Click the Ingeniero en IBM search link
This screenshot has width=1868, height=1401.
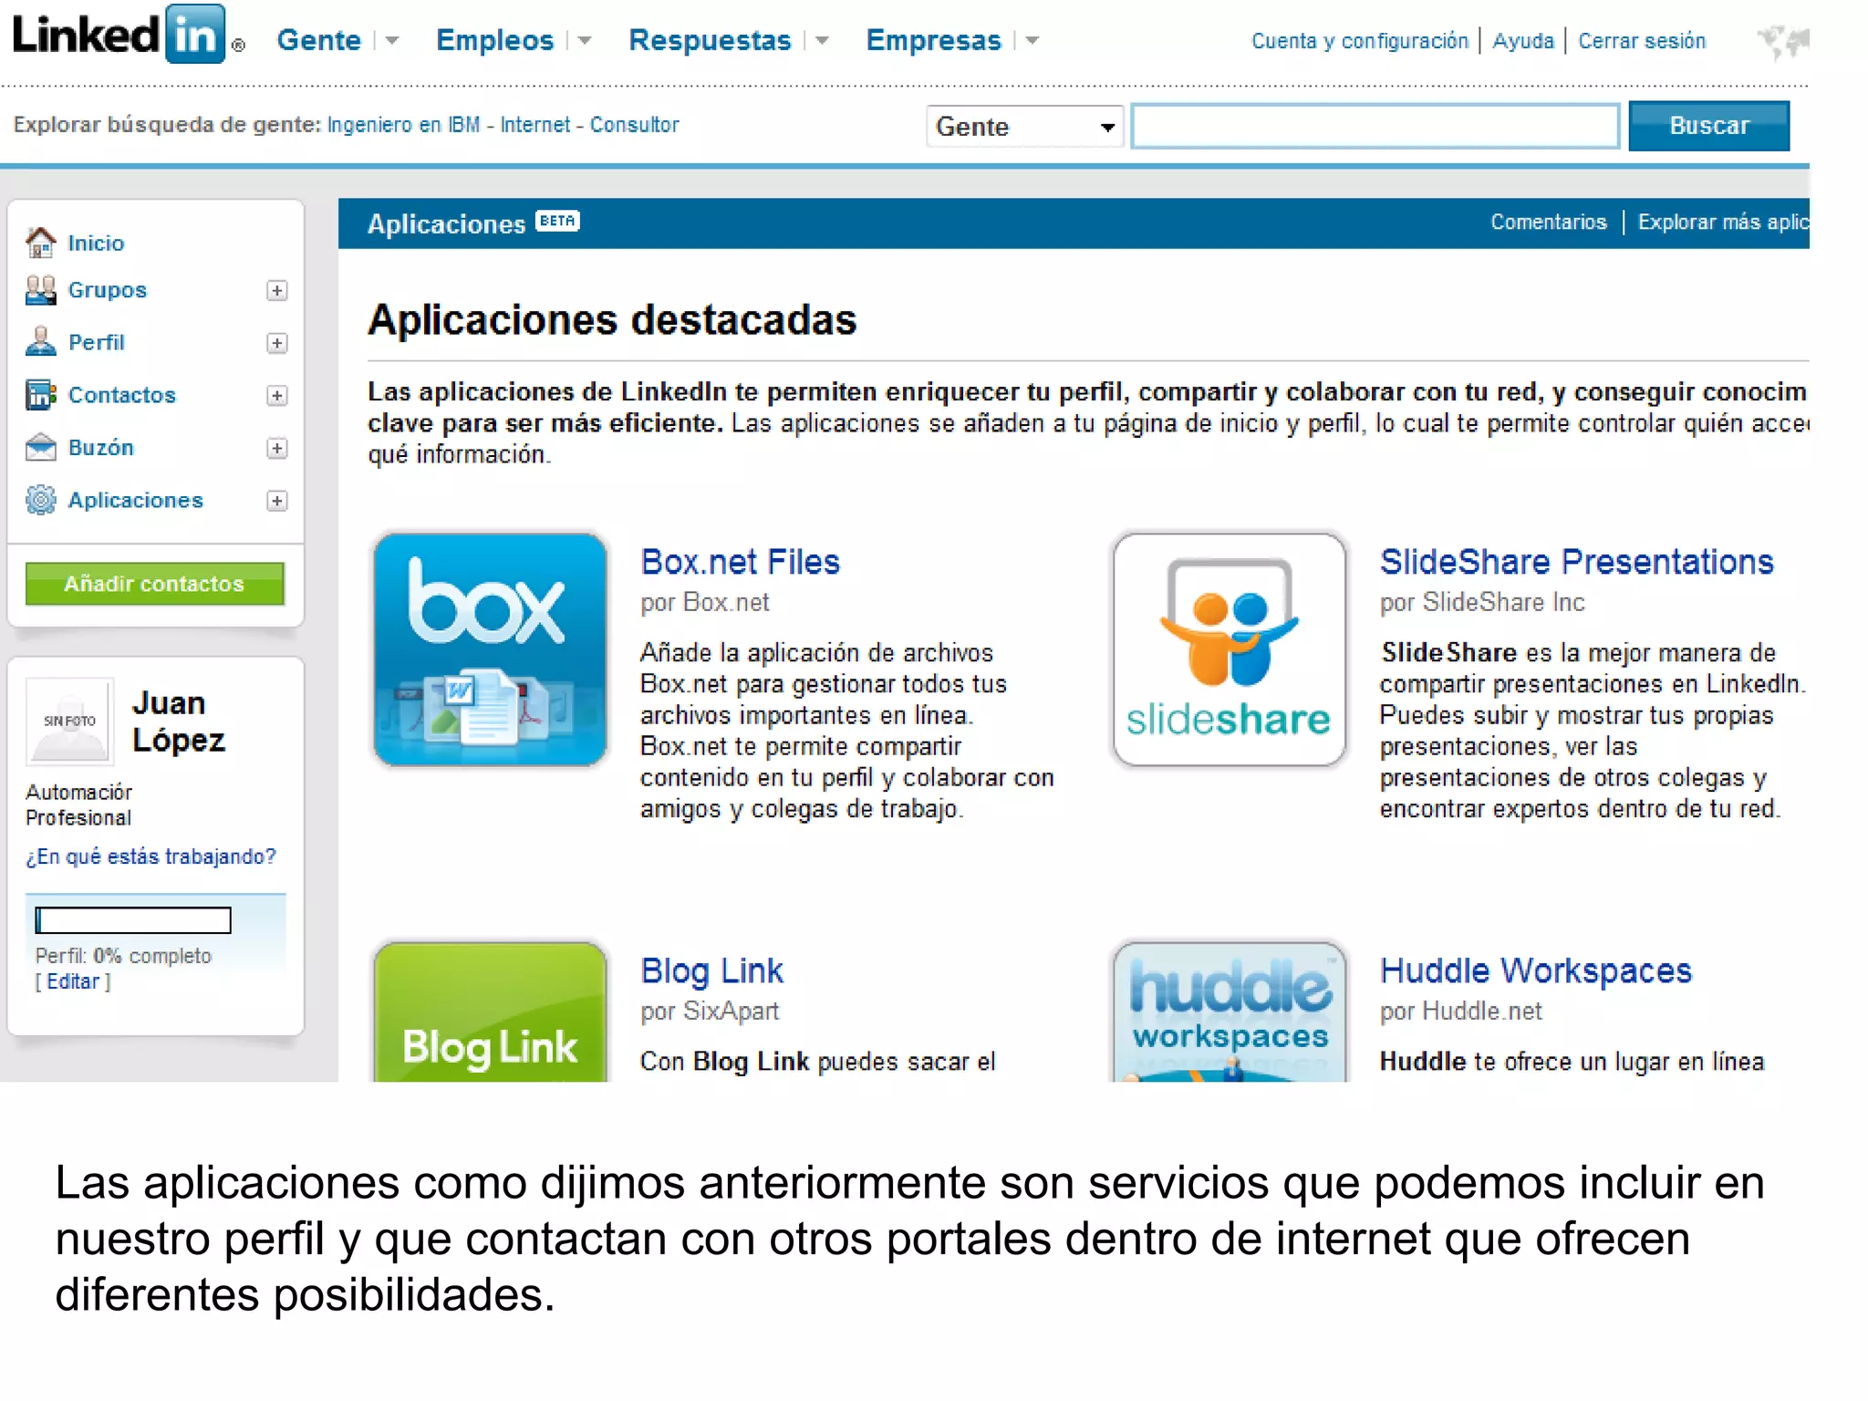(403, 125)
